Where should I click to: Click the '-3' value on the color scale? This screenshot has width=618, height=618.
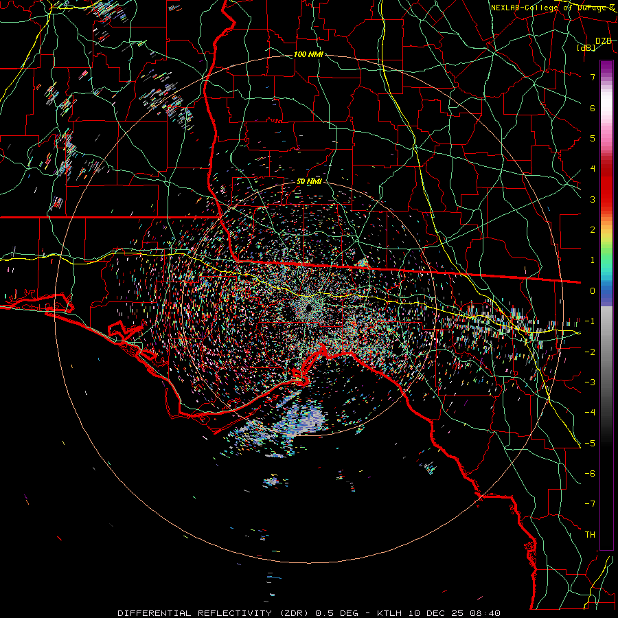(x=590, y=382)
